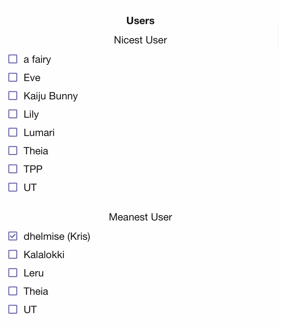Image resolution: width=281 pixels, height=329 pixels.
Task: Click the 'Kaiju Bunny' label text
Action: tap(51, 96)
